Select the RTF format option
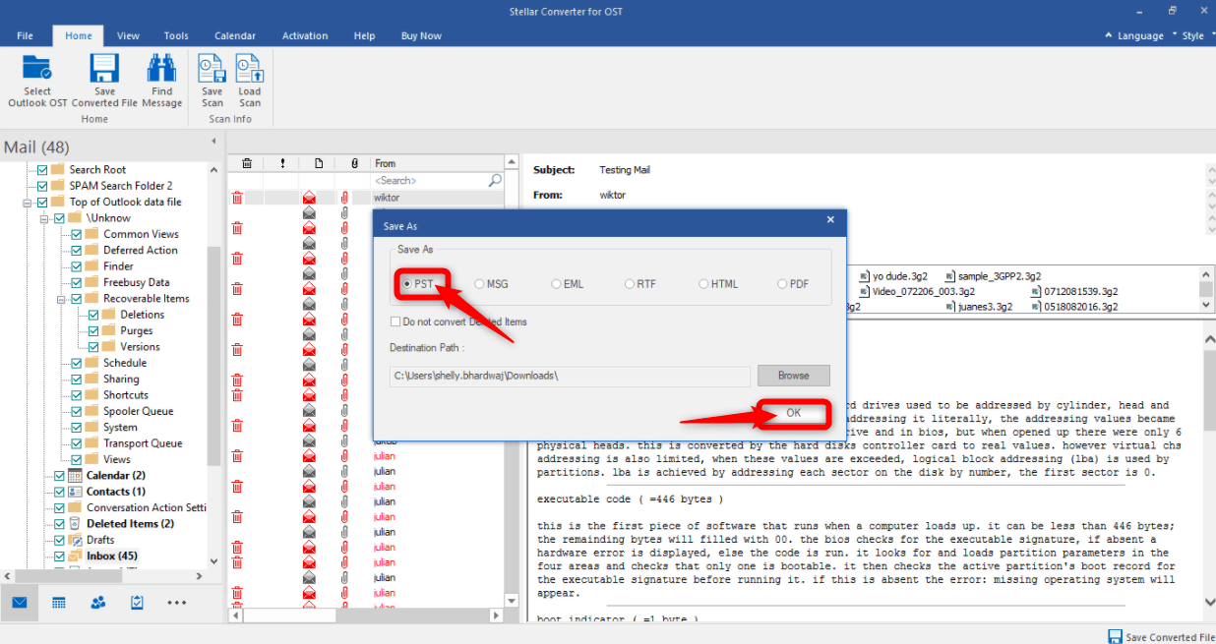Viewport: 1216px width, 644px height. tap(640, 284)
